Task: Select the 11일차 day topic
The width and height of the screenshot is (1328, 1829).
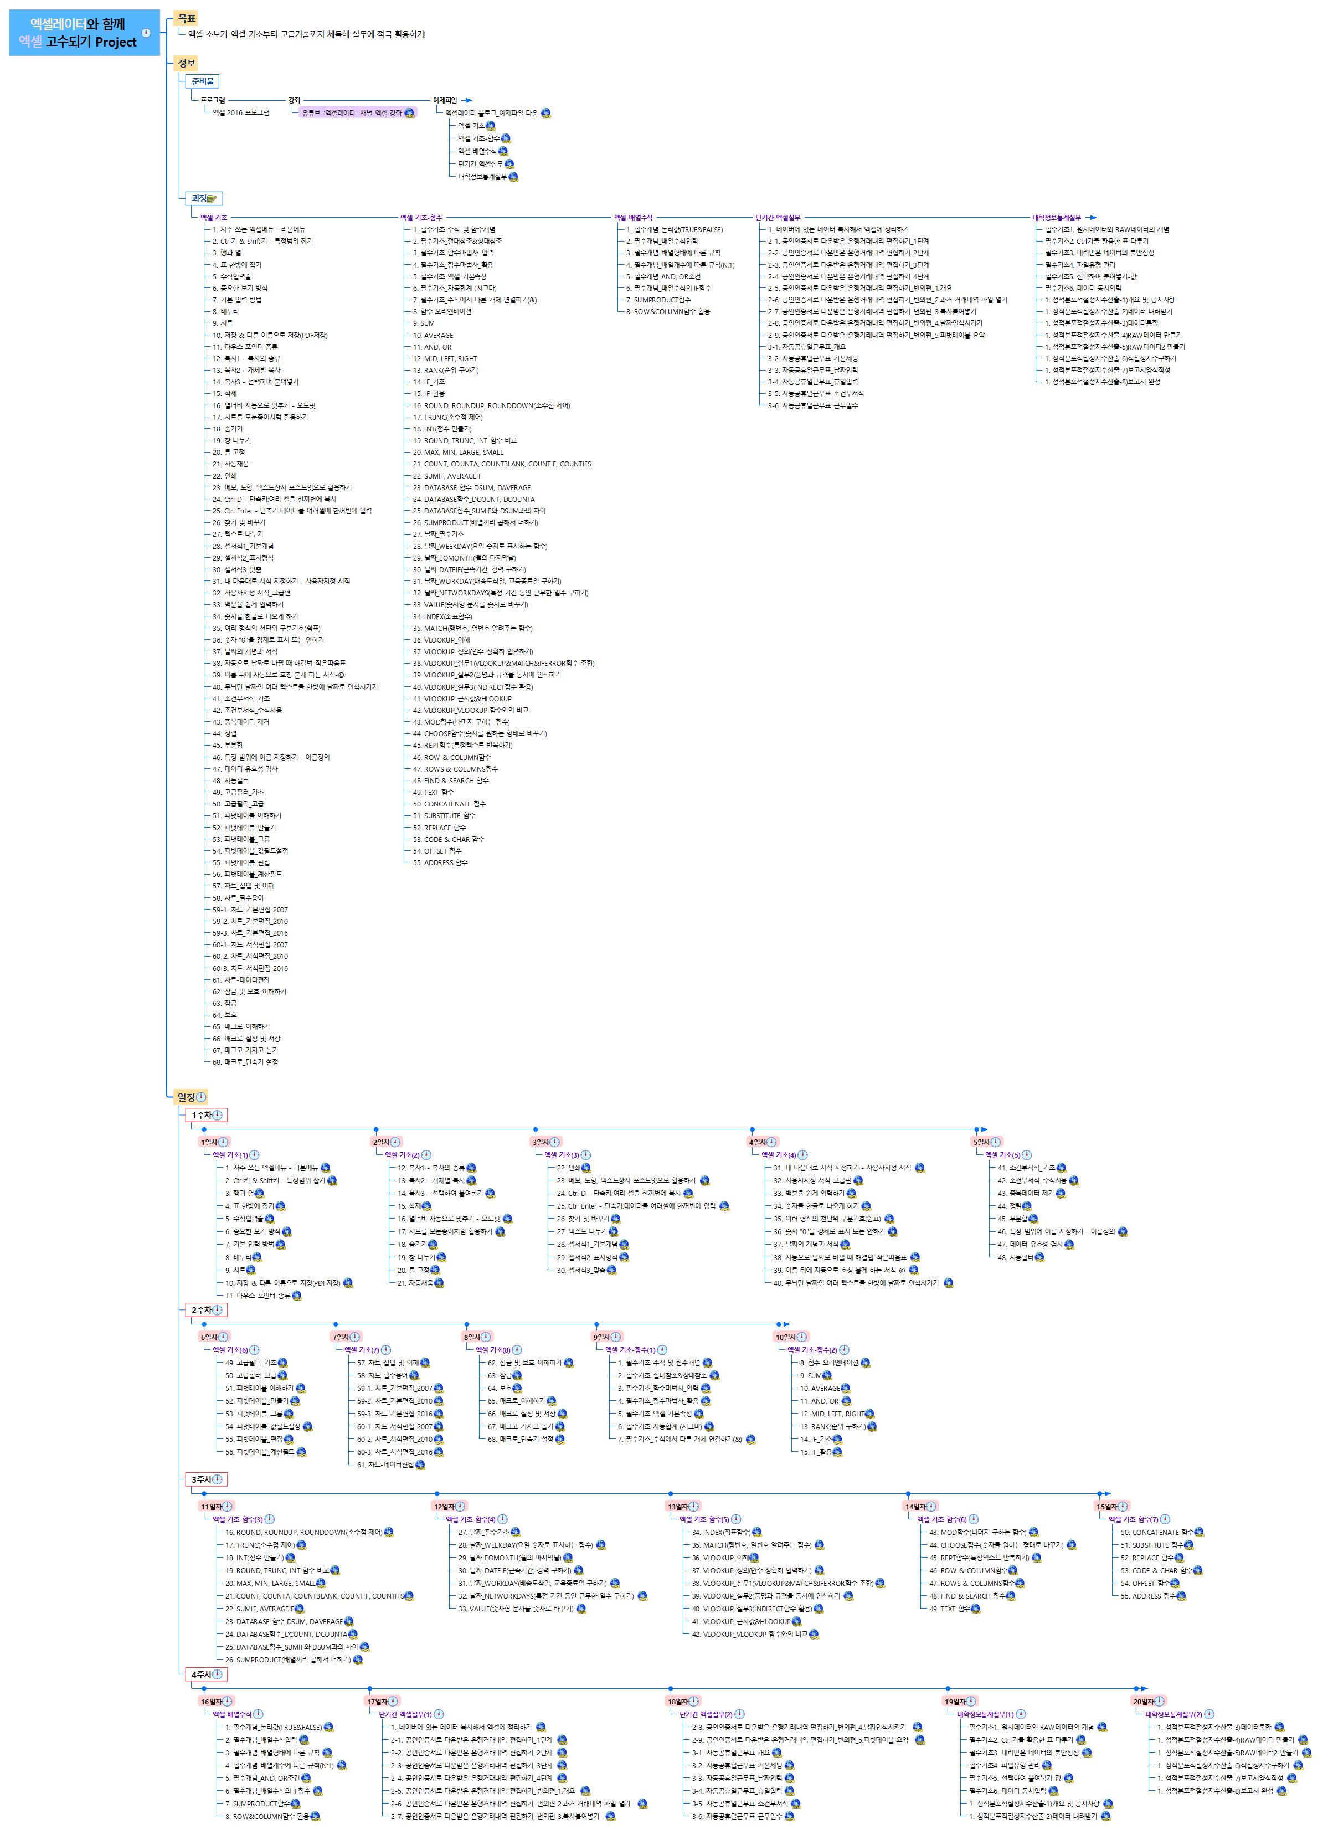Action: [x=211, y=1507]
